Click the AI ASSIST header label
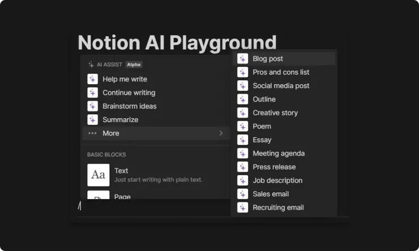The height and width of the screenshot is (251, 419). pyautogui.click(x=109, y=64)
